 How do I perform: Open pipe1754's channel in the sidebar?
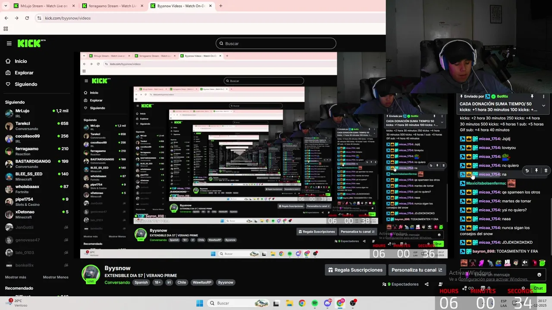tap(37, 201)
